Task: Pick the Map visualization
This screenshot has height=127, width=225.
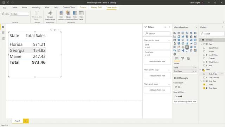Action: (175, 43)
